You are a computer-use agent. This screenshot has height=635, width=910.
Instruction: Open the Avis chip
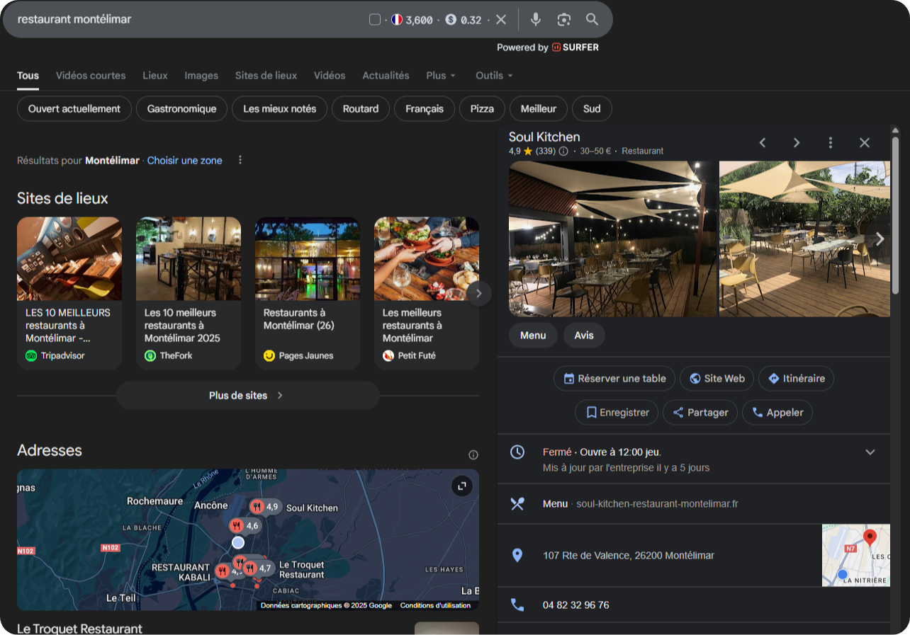(x=584, y=336)
